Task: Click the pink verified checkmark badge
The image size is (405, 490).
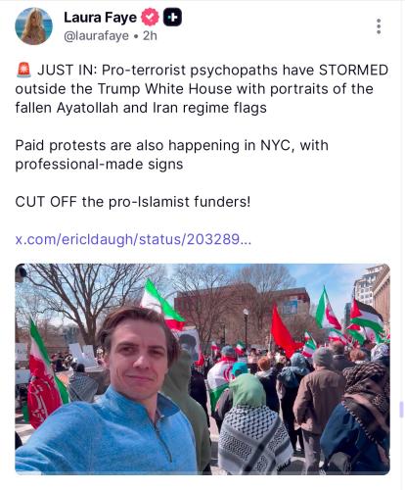Action: coord(150,17)
